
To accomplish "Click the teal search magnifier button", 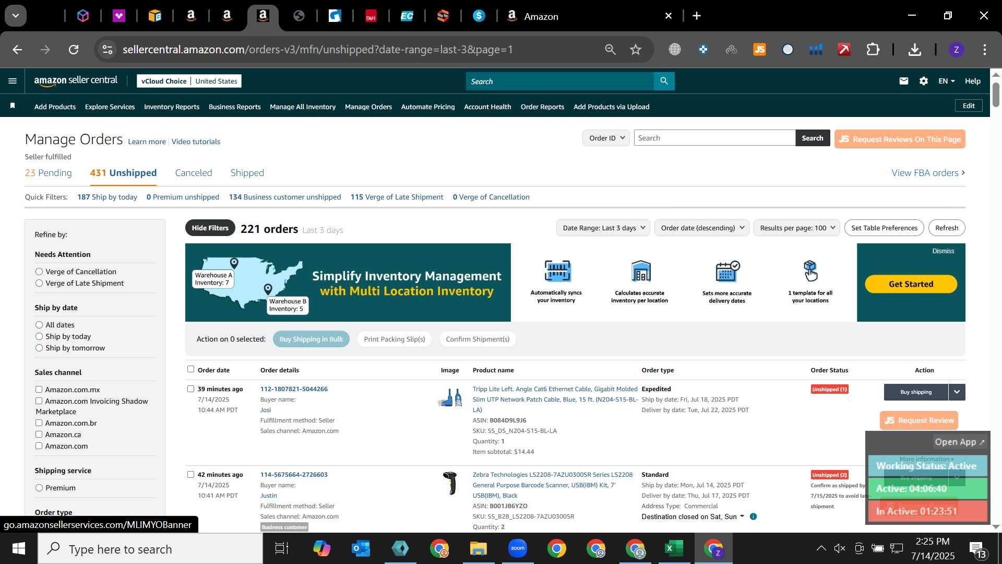I will (x=664, y=81).
